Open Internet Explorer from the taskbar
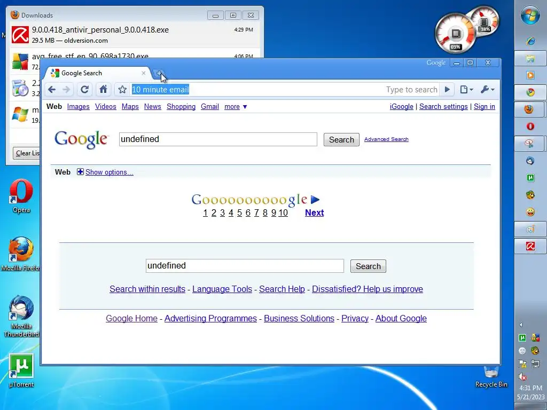The width and height of the screenshot is (547, 410). pyautogui.click(x=530, y=41)
